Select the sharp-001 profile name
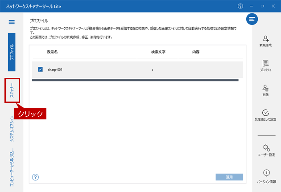 point(55,69)
